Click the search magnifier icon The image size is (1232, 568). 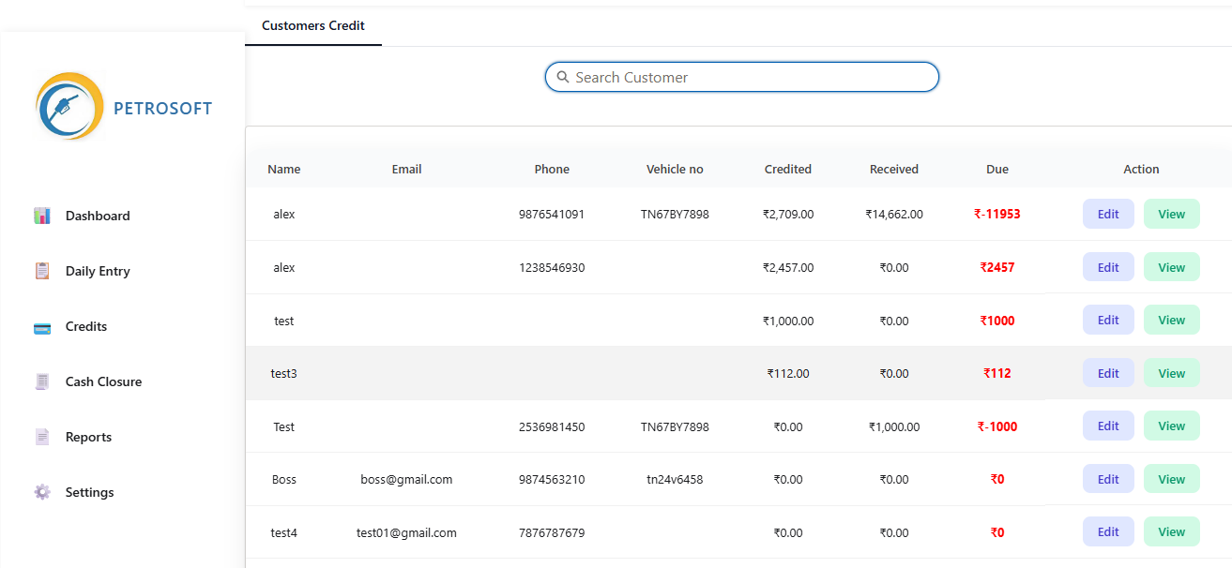click(563, 77)
